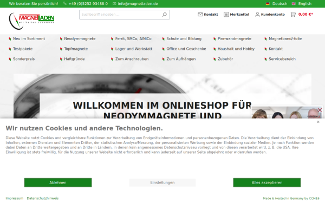Open Office und Geschenke category
The height and width of the screenshot is (203, 325).
coord(186,49)
